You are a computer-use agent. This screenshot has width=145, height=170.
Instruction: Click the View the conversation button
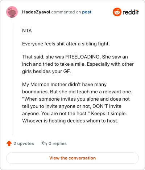(72, 158)
